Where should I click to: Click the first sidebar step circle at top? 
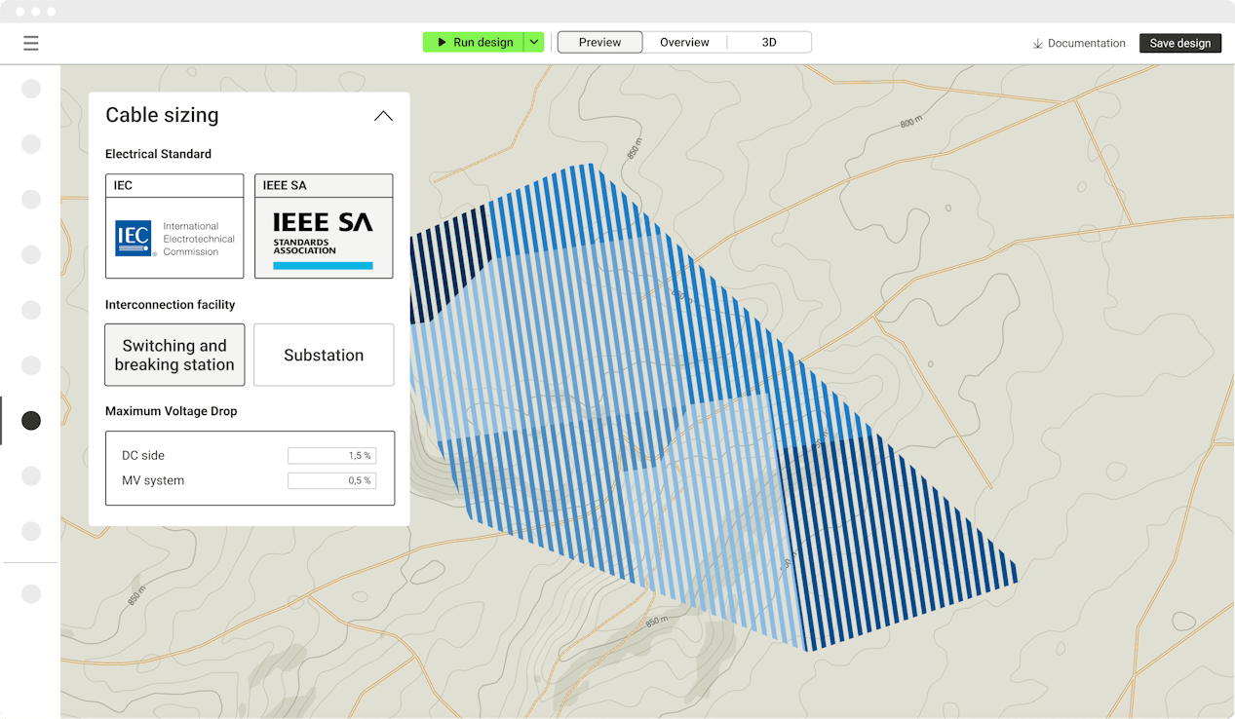31,89
